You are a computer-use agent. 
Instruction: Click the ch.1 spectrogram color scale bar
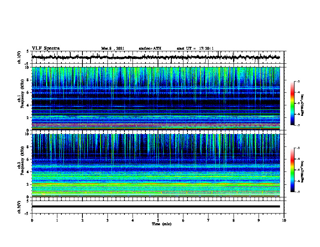pyautogui.click(x=293, y=103)
